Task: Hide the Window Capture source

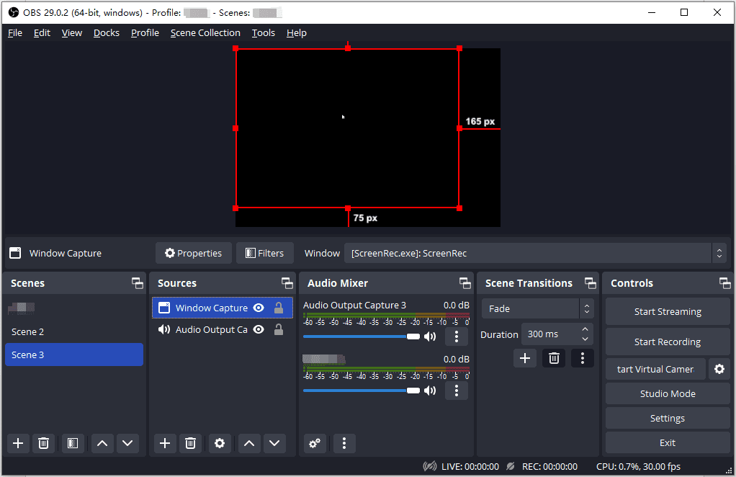Action: tap(259, 308)
